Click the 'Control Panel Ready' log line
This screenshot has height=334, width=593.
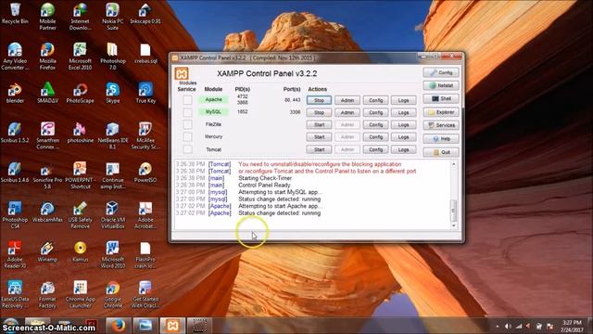[264, 186]
